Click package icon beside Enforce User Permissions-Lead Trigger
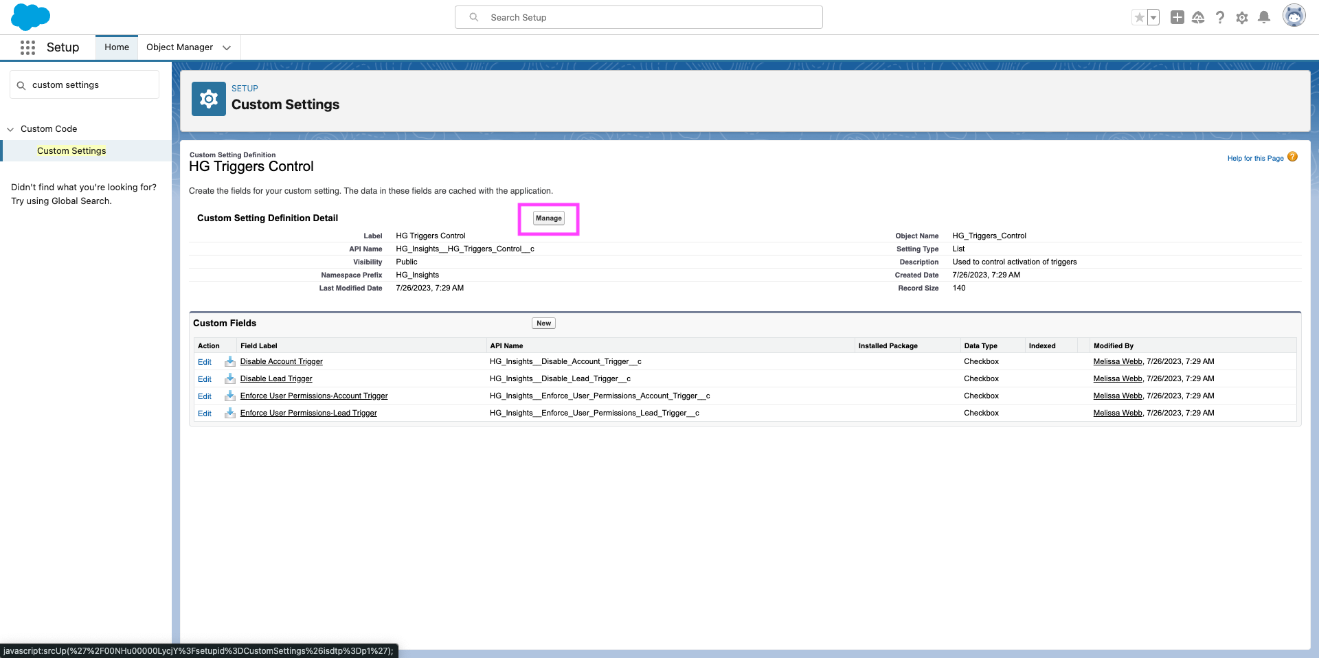 coord(230,413)
